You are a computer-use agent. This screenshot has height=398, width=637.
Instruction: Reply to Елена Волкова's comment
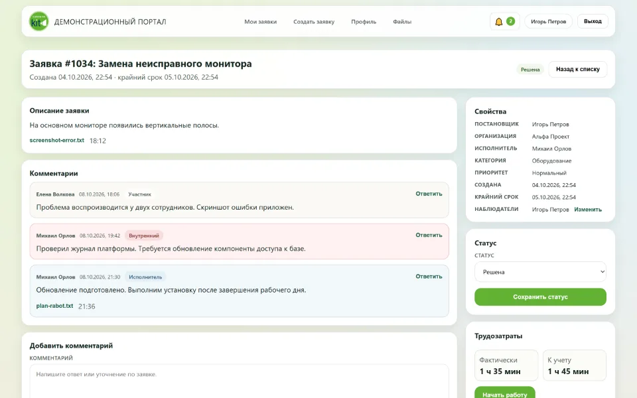tap(429, 194)
